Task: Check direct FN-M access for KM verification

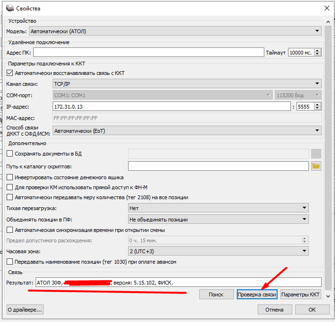Action: tap(10, 187)
